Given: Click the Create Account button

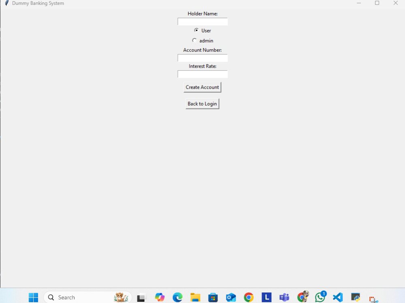Looking at the screenshot, I should click(x=202, y=87).
